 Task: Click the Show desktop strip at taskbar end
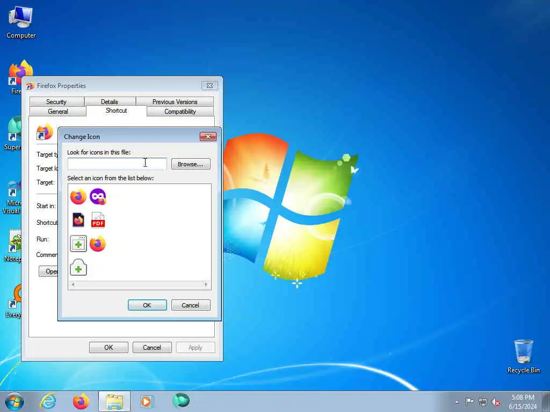[546, 401]
